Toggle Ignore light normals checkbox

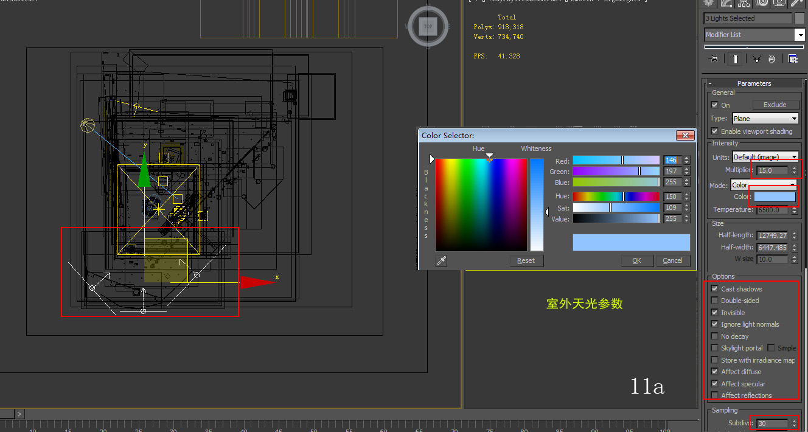715,324
